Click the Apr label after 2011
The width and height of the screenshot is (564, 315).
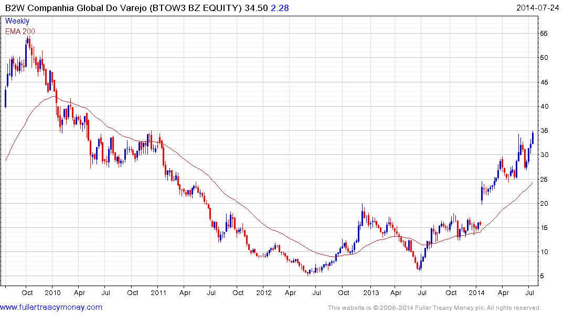click(x=185, y=293)
